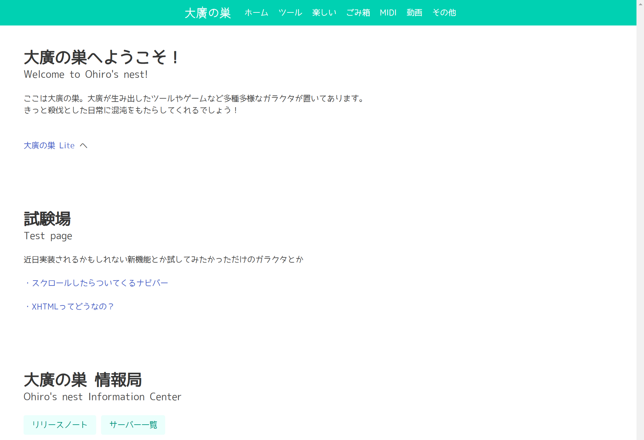The width and height of the screenshot is (644, 440).
Task: Click the 試験場 heading
Action: (x=47, y=219)
